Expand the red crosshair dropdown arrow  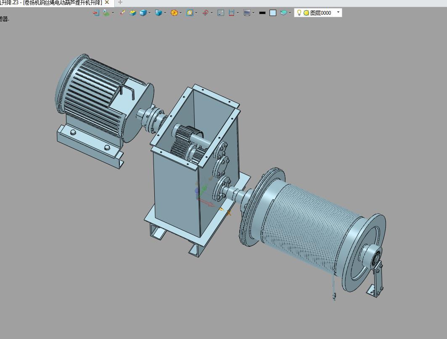pos(212,13)
